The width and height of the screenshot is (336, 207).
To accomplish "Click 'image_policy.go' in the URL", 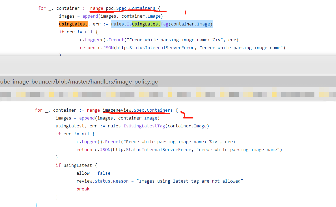I will tap(137, 82).
